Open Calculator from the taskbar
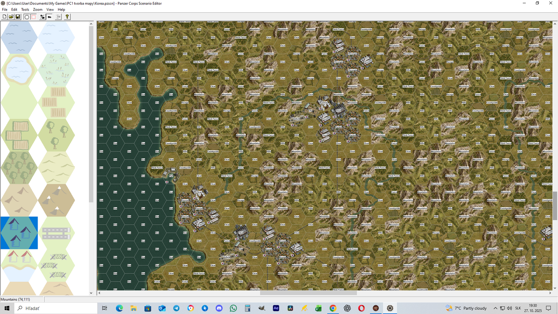 [x=247, y=308]
